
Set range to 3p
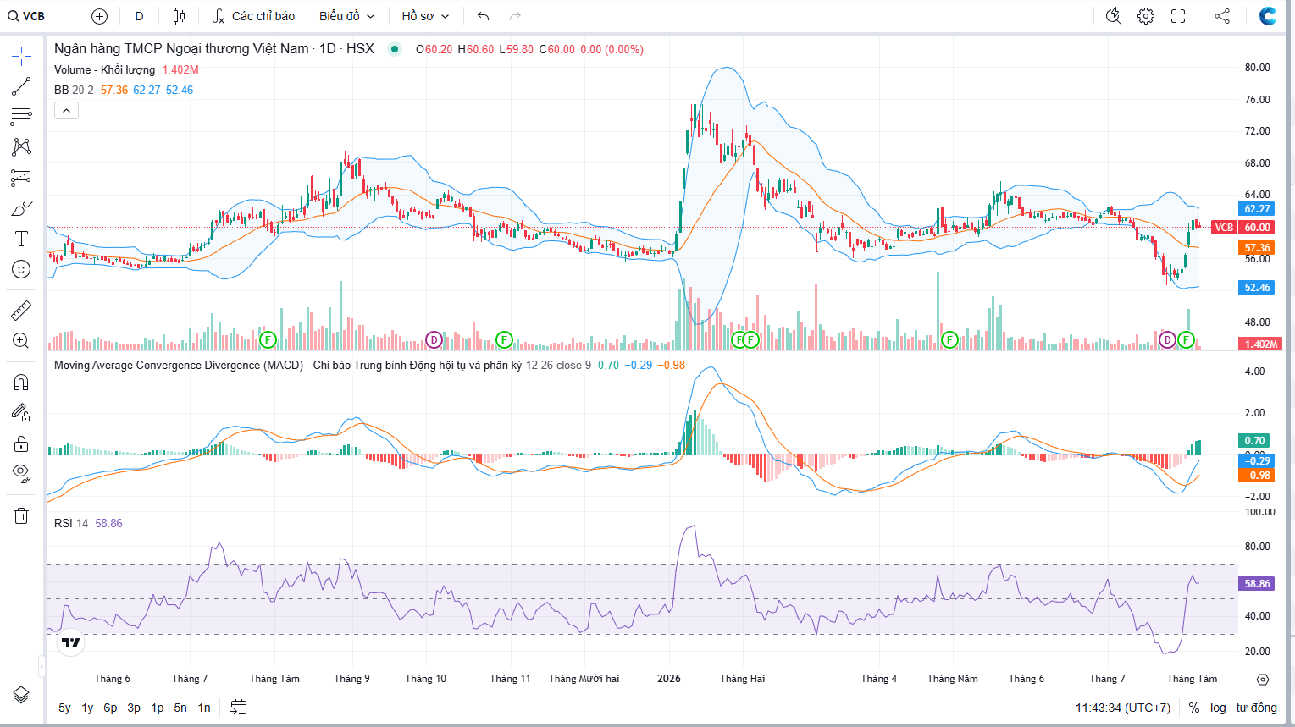click(134, 708)
